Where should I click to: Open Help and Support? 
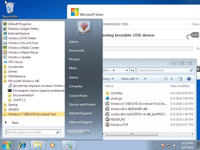pyautogui.click(x=80, y=122)
